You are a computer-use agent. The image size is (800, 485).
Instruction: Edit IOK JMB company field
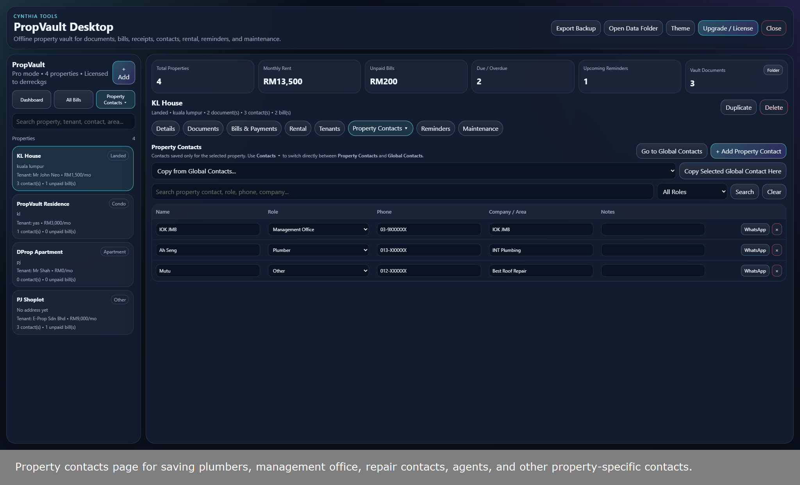click(x=541, y=230)
